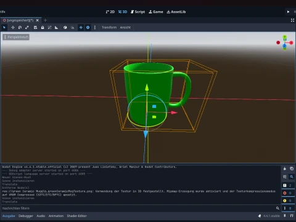The width and height of the screenshot is (296, 222).
Task: Click the "Entferne Node(s)" log line
Action: (15, 187)
